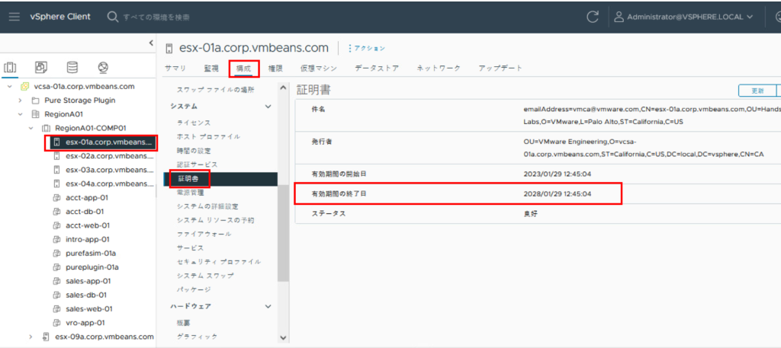This screenshot has height=348, width=781.
Task: Click the expiry date 2028/01/29 12:45:04
Action: 558,194
